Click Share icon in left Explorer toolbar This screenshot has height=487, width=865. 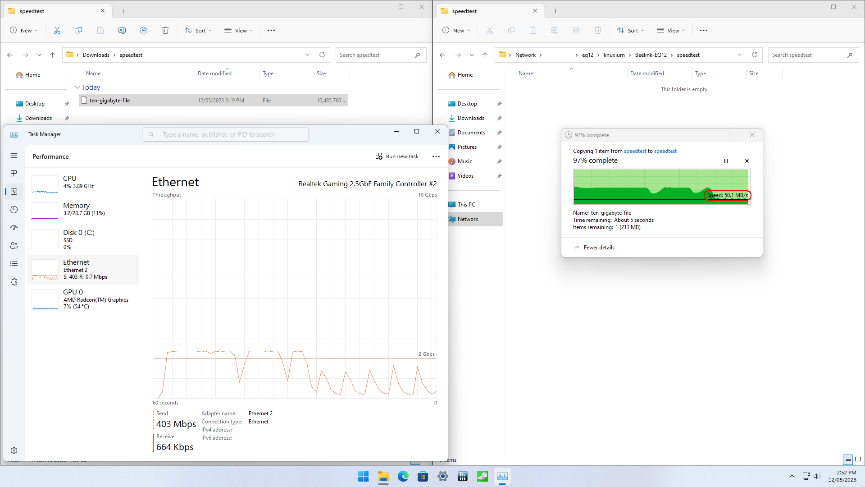(144, 30)
